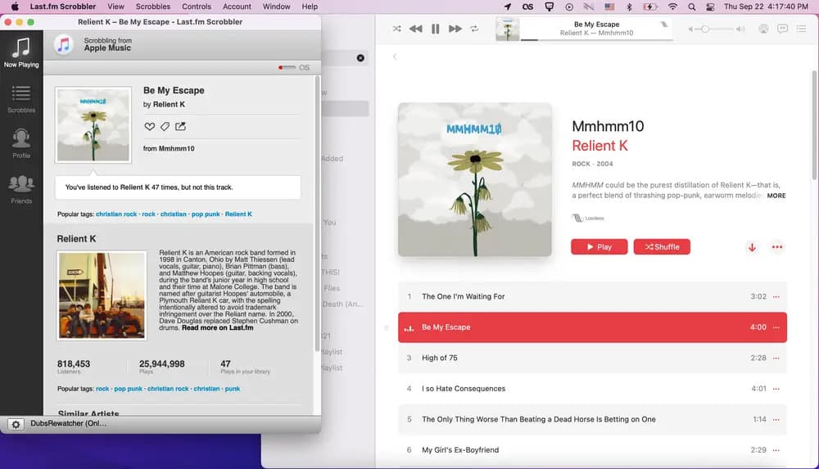Skip to previous track in Apple Music
The width and height of the screenshot is (819, 469).
416,29
